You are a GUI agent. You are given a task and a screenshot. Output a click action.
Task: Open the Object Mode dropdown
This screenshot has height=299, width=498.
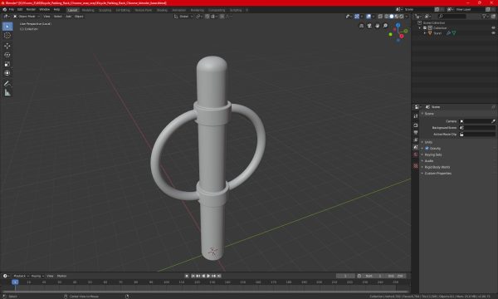click(x=27, y=17)
